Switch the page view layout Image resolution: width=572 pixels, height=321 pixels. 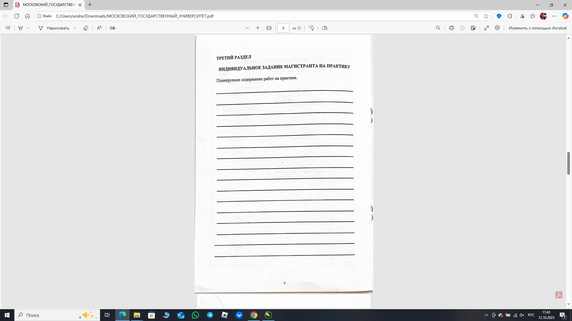tap(324, 28)
